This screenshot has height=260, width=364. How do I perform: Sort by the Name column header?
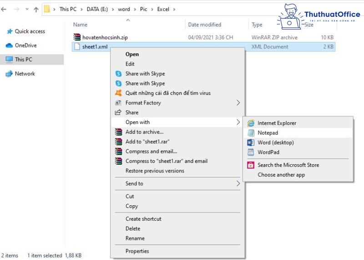point(80,25)
